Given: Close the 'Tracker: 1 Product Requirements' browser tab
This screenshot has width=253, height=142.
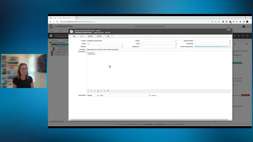Looking at the screenshot, I should click(x=73, y=18).
